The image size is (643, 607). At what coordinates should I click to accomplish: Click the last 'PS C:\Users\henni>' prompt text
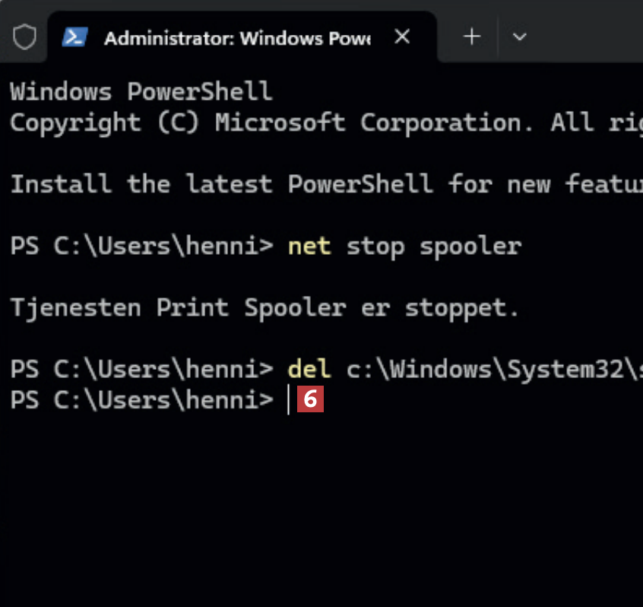(141, 400)
